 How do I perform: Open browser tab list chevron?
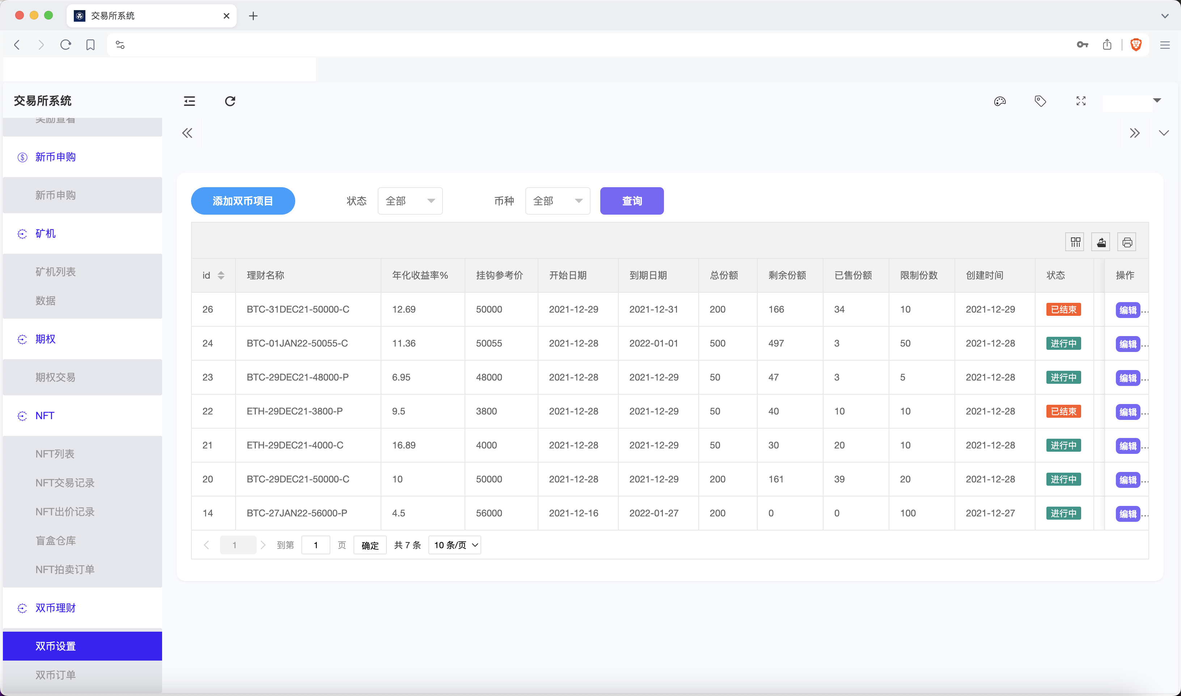tap(1165, 16)
